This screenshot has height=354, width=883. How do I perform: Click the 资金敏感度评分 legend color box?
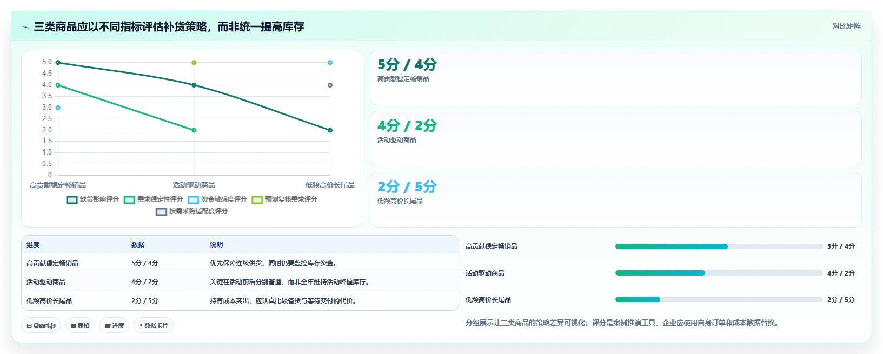point(193,200)
